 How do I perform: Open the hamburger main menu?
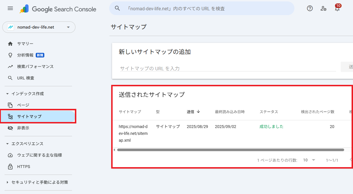10,9
